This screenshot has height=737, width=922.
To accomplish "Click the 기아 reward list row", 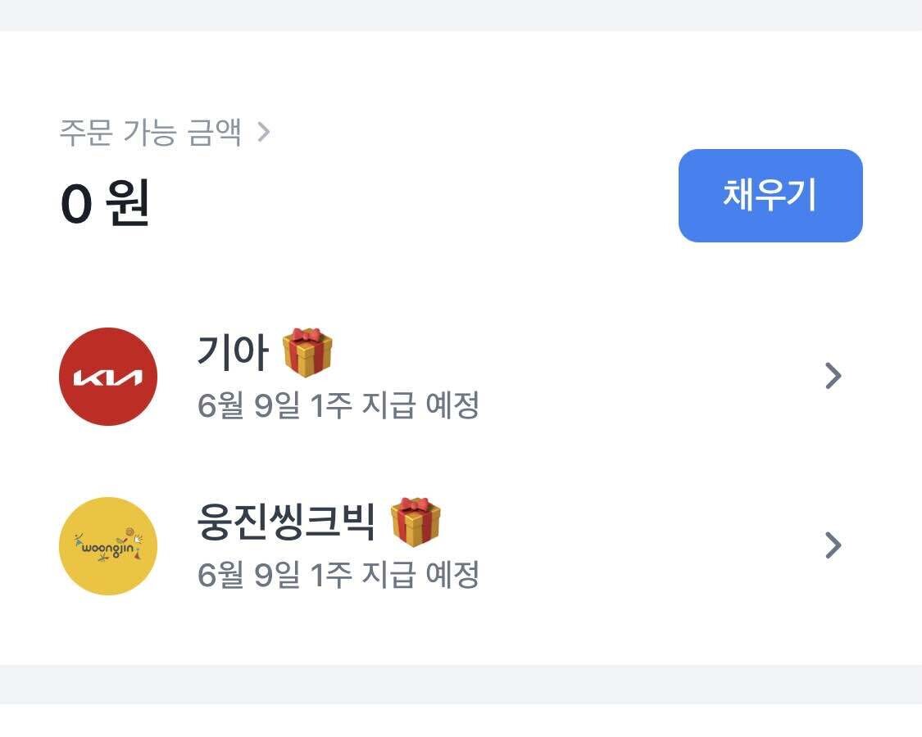I will (x=459, y=375).
